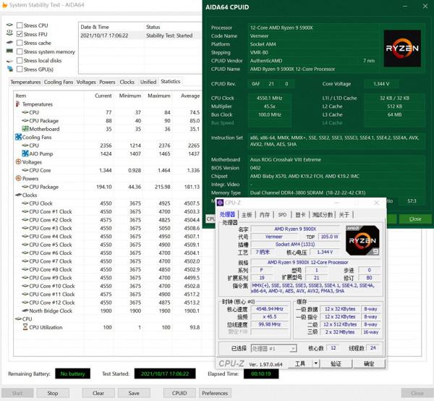Open the Powers tab
The height and width of the screenshot is (401, 434).
(x=107, y=82)
